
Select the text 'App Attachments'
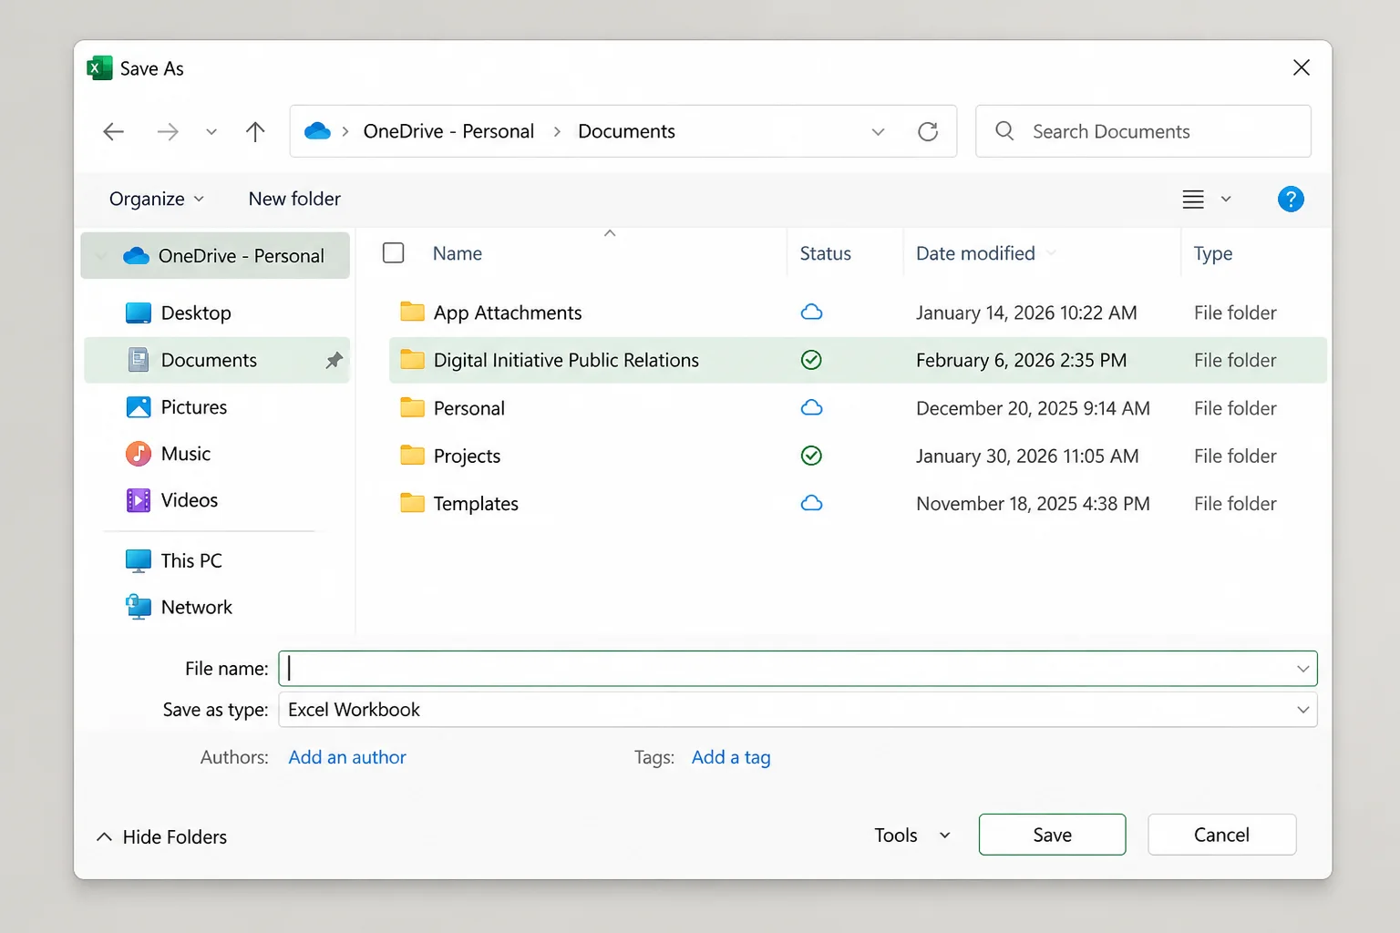[x=508, y=313]
